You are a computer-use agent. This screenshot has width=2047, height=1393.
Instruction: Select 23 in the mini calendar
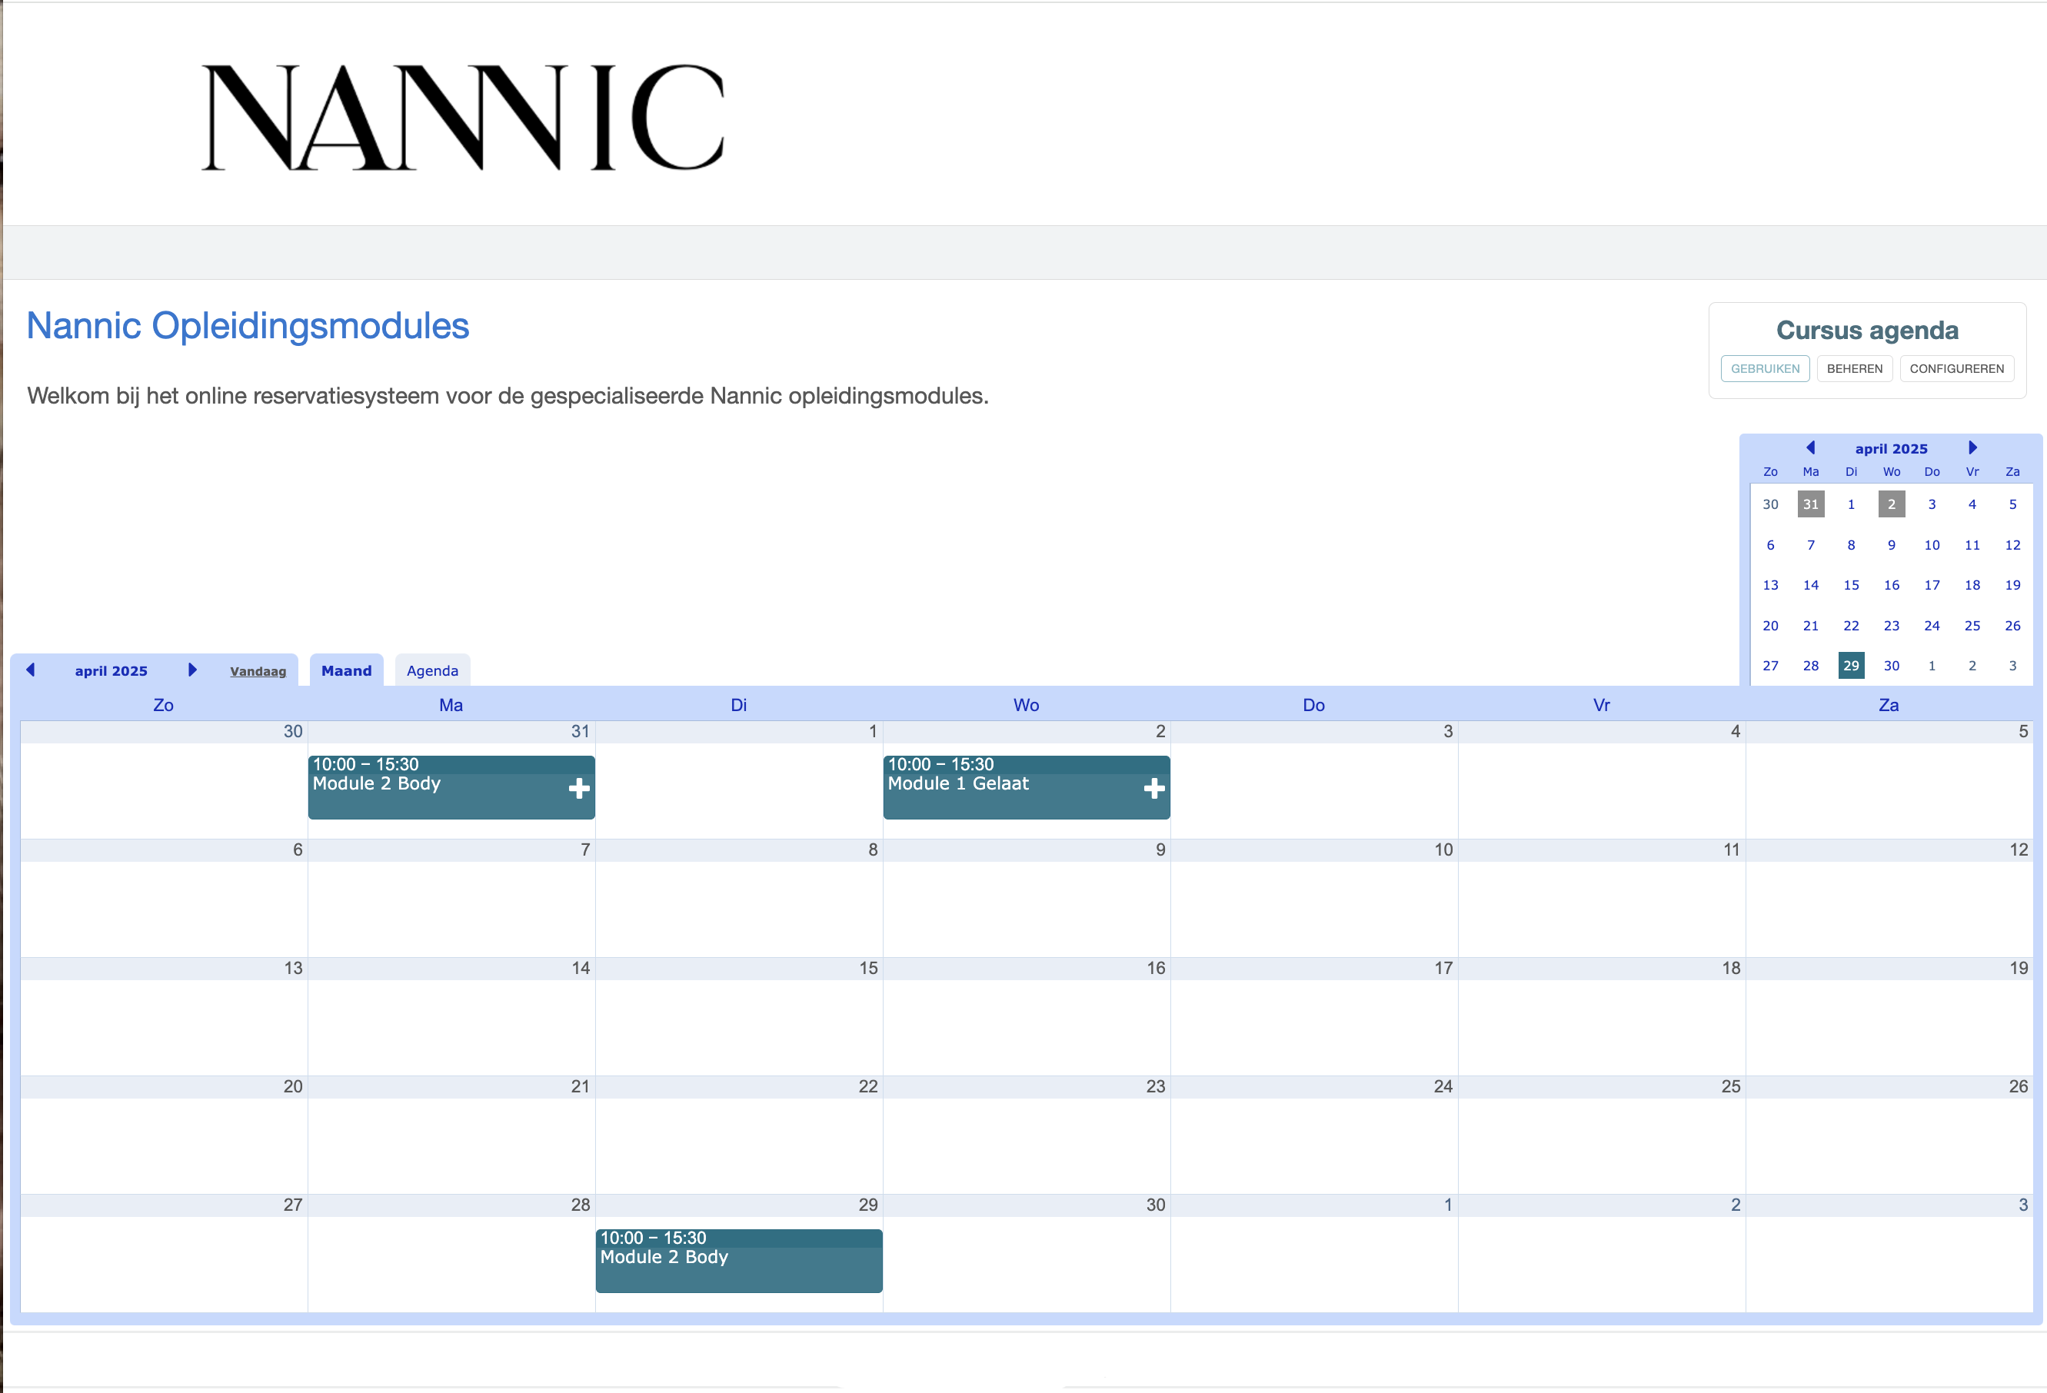click(x=1892, y=625)
